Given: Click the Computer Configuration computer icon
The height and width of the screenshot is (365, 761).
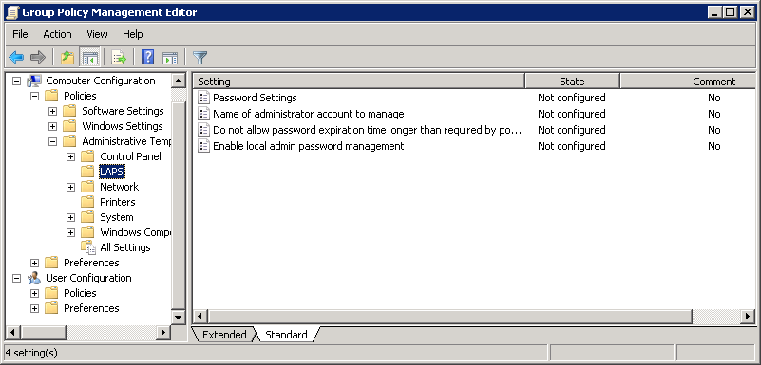Looking at the screenshot, I should point(34,81).
